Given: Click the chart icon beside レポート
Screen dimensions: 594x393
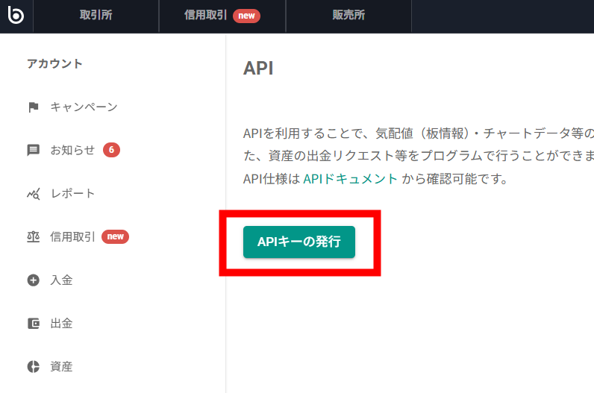Looking at the screenshot, I should tap(33, 194).
